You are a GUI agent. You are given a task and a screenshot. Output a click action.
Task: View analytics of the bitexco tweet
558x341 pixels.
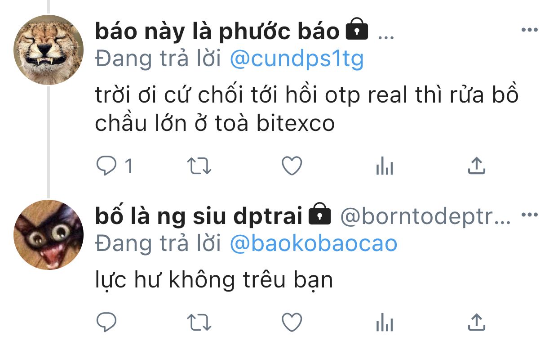pos(384,167)
